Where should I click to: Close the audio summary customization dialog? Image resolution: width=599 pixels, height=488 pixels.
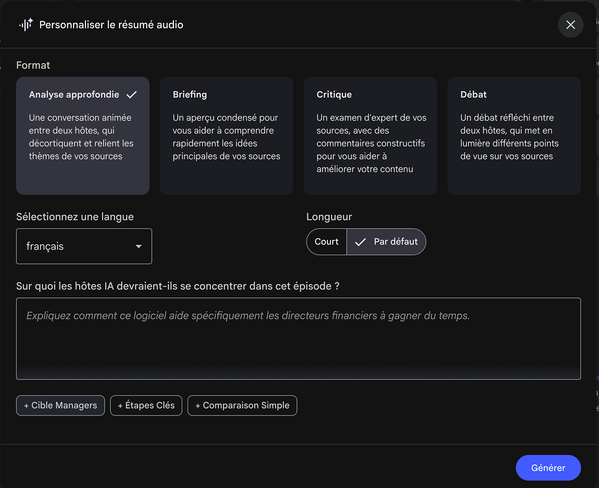pos(570,25)
